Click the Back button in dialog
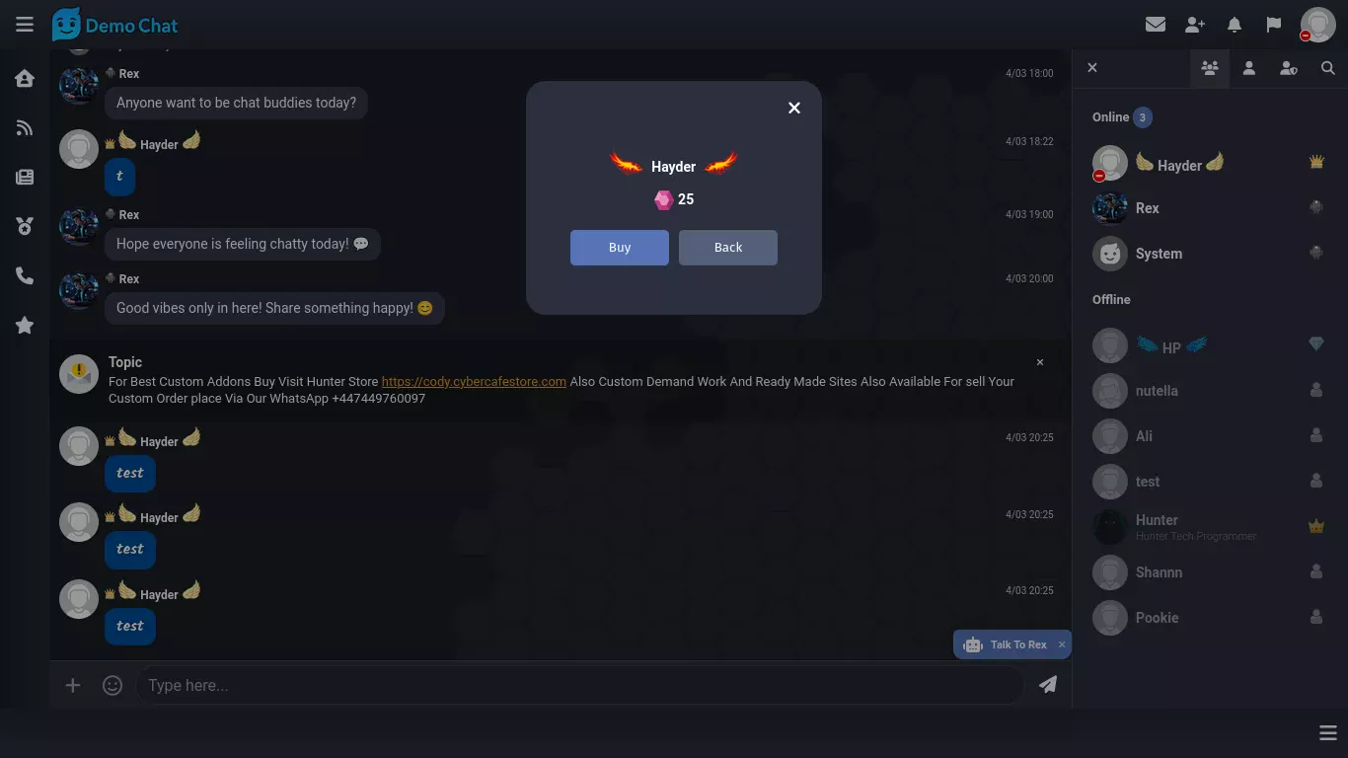The image size is (1348, 758). 728,248
